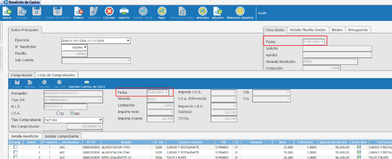
Task: Click the Grabar icon in Comprobante toolbar
Action: [17, 82]
